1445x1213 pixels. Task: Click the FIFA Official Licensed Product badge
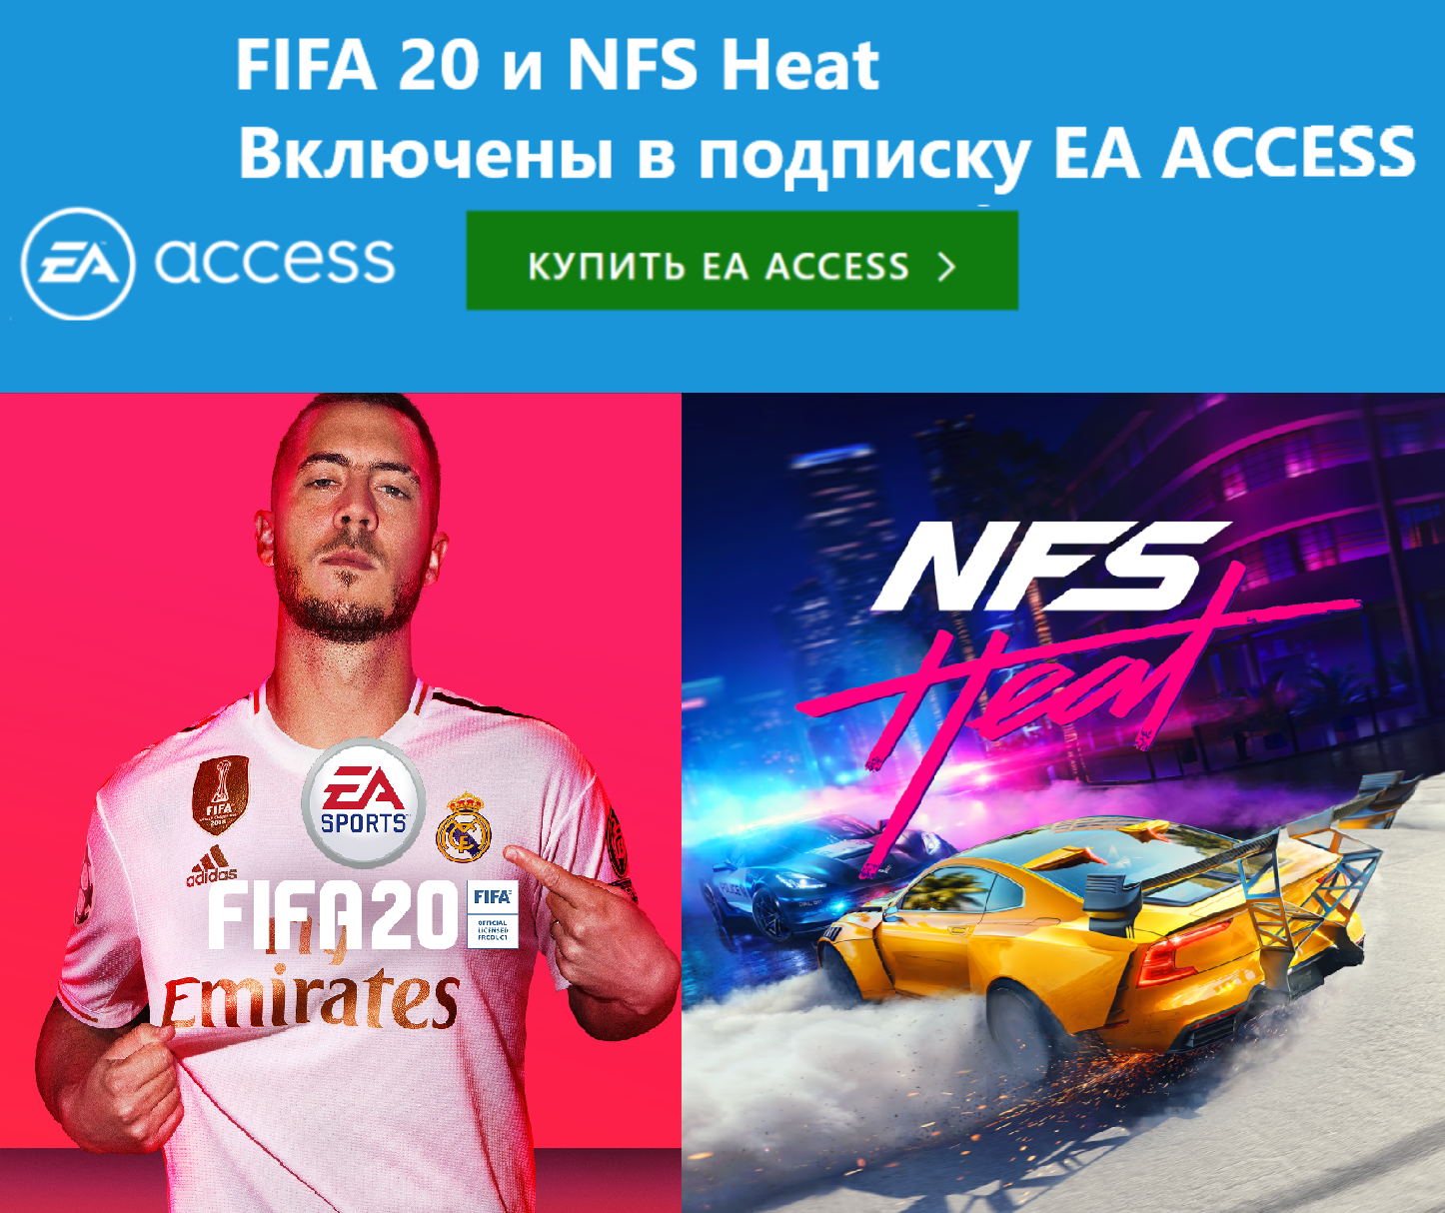pyautogui.click(x=492, y=914)
